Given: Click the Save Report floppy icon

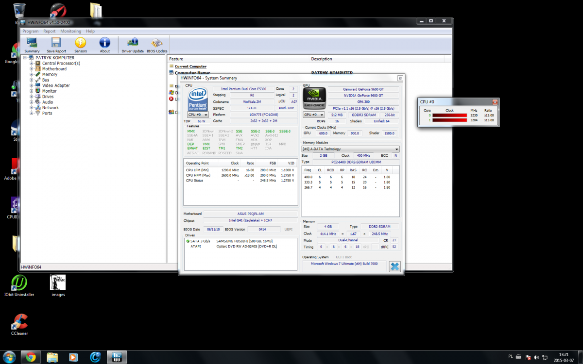Looking at the screenshot, I should 56,45.
